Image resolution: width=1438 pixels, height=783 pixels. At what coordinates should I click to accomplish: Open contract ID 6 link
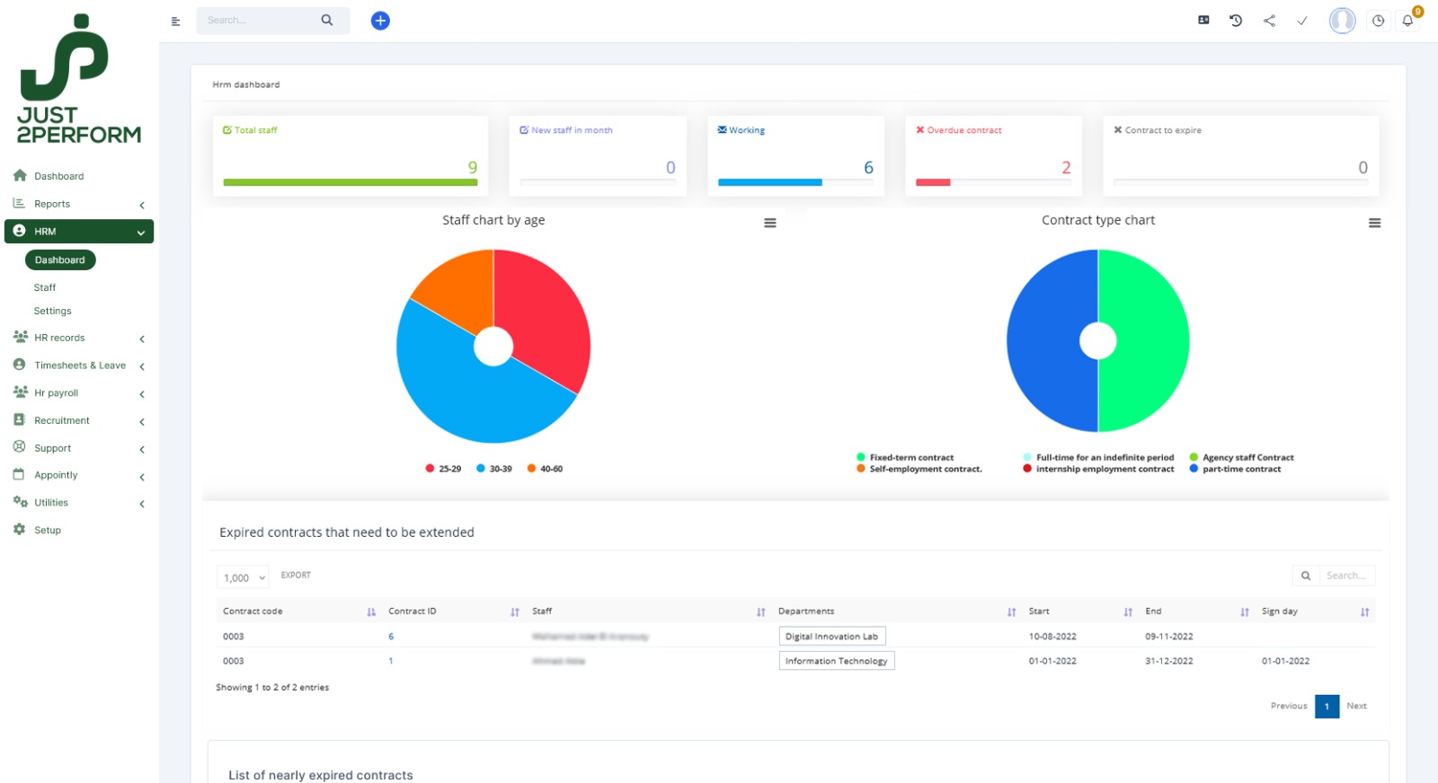pyautogui.click(x=391, y=637)
